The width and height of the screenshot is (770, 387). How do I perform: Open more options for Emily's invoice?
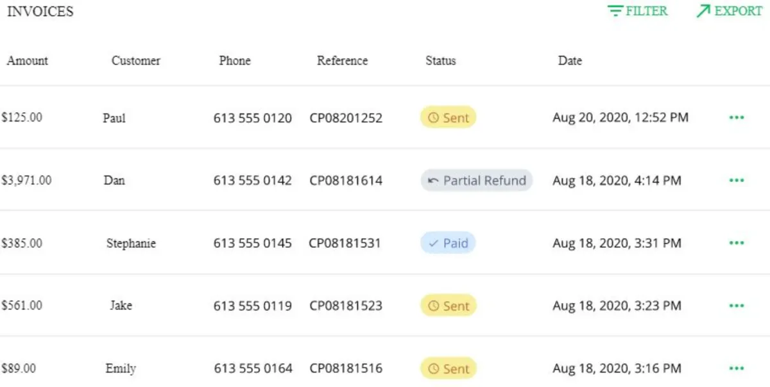pos(737,368)
